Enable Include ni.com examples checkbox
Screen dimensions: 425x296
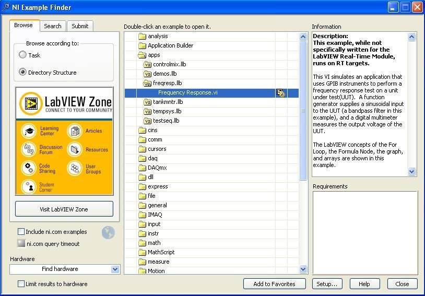tap(21, 231)
